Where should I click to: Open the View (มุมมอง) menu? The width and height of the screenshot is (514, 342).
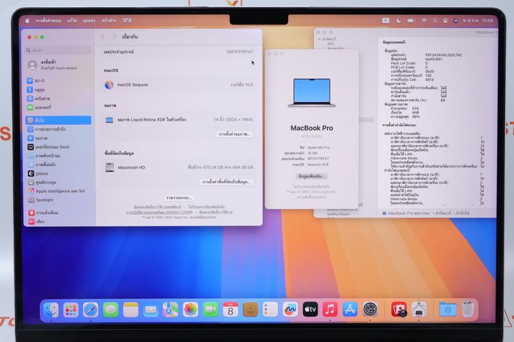(x=89, y=21)
